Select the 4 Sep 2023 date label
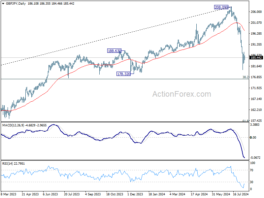This screenshot has height=198, width=264. pos(93,194)
